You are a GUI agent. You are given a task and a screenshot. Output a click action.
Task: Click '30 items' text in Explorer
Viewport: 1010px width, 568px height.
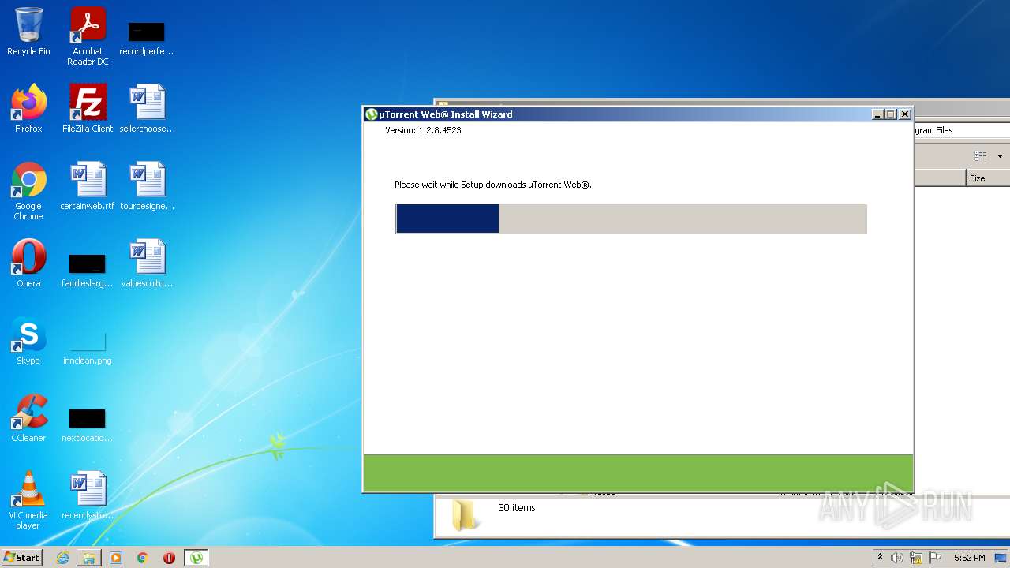517,508
